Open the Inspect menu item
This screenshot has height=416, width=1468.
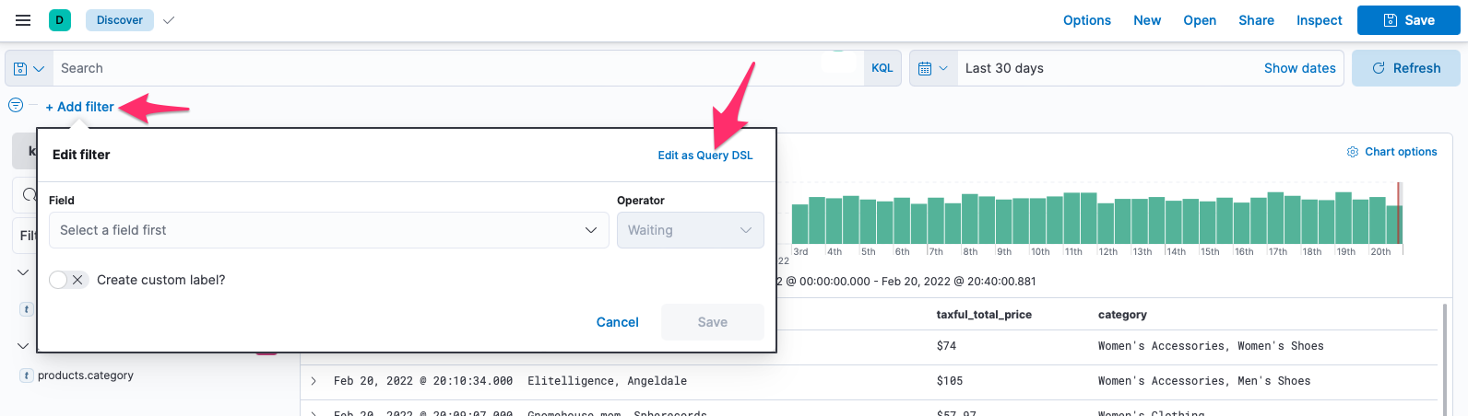coord(1319,20)
